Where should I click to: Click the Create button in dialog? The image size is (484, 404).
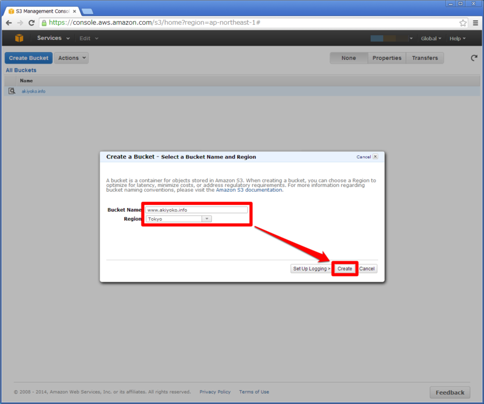[x=345, y=269]
